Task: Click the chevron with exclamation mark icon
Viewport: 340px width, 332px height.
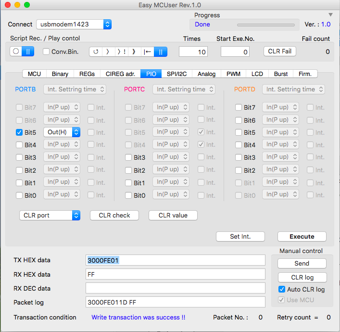Action: pyautogui.click(x=121, y=51)
